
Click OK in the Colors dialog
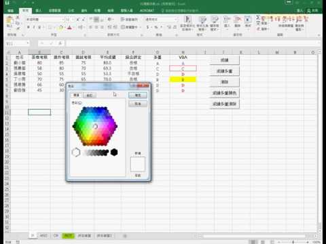point(138,96)
